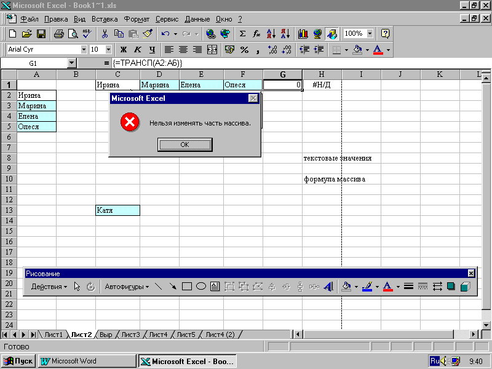492x369 pixels.
Task: Apply red Font Color on formatting toolbar
Action: pos(378,50)
